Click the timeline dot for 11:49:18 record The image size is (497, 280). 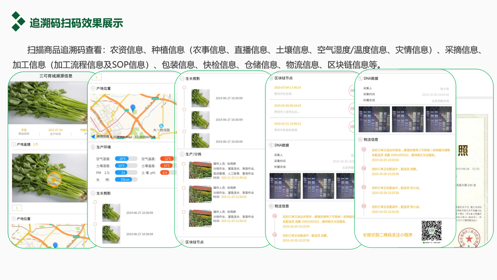(x=183, y=164)
